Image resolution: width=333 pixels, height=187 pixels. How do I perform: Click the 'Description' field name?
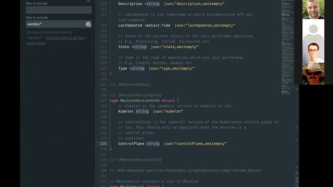tap(130, 4)
